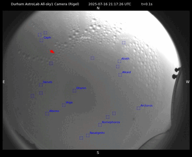This screenshot has height=157, width=192.
Task: Click the Arcturus star marker box
Action: click(x=138, y=108)
